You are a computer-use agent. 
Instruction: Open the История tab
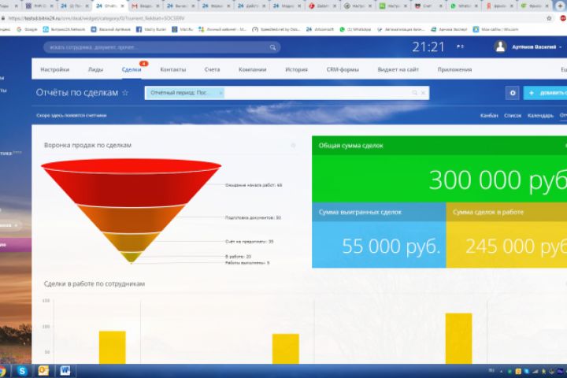tap(297, 69)
